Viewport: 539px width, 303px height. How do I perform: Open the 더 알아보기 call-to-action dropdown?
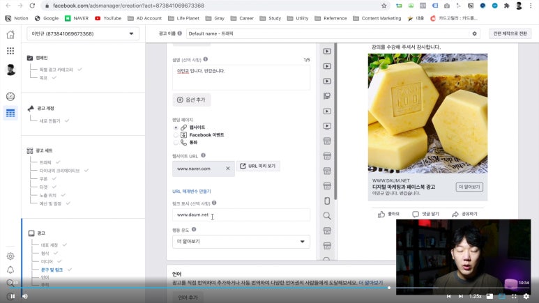(x=241, y=242)
